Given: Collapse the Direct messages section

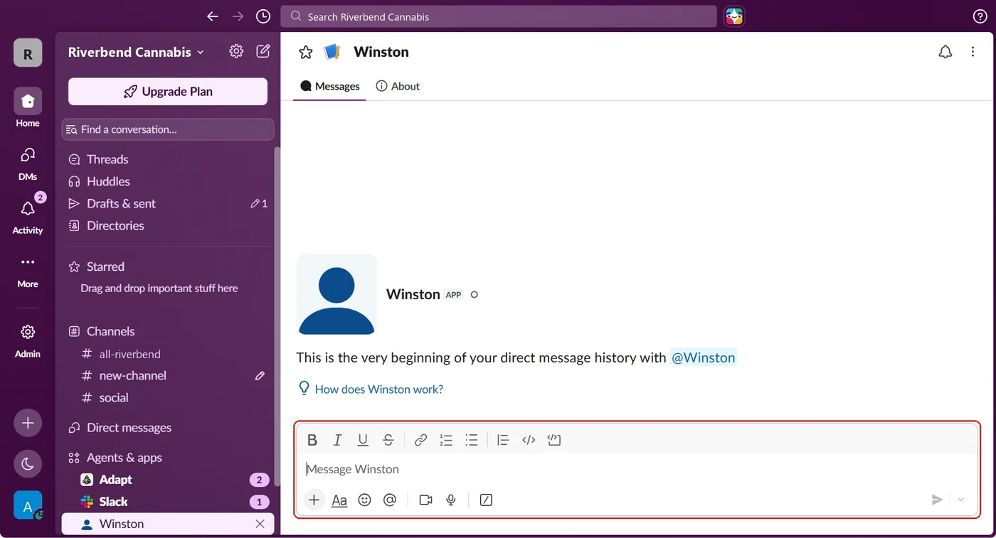Looking at the screenshot, I should [129, 428].
